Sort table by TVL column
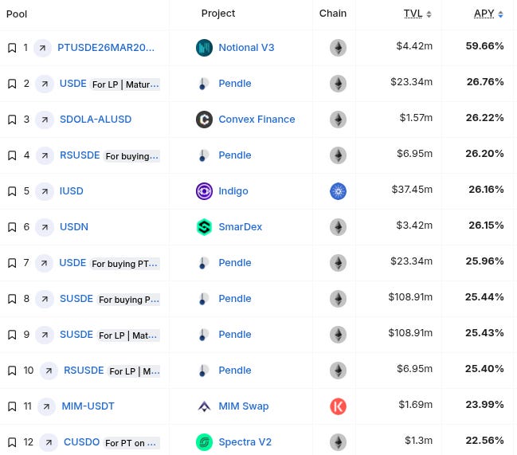Image resolution: width=517 pixels, height=455 pixels. pos(417,14)
